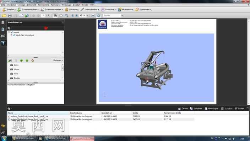
Task: Click the create view camera icon
Action: pos(10,61)
